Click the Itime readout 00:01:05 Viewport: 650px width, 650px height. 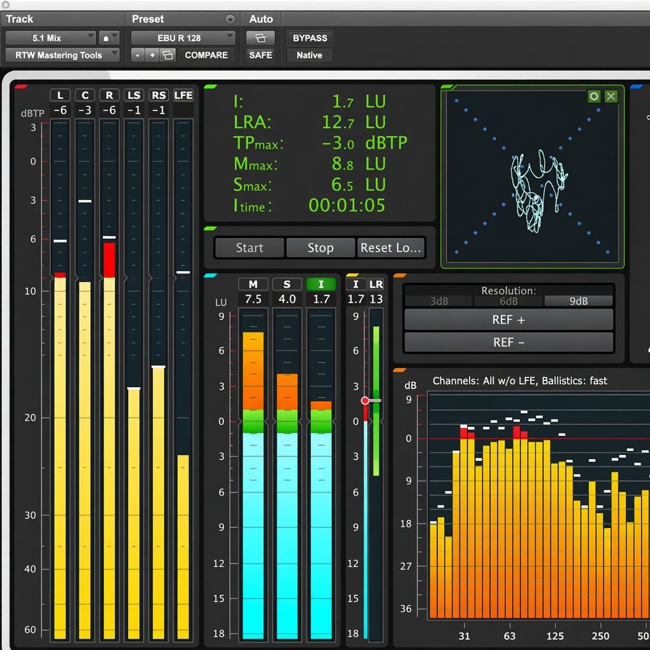click(347, 205)
